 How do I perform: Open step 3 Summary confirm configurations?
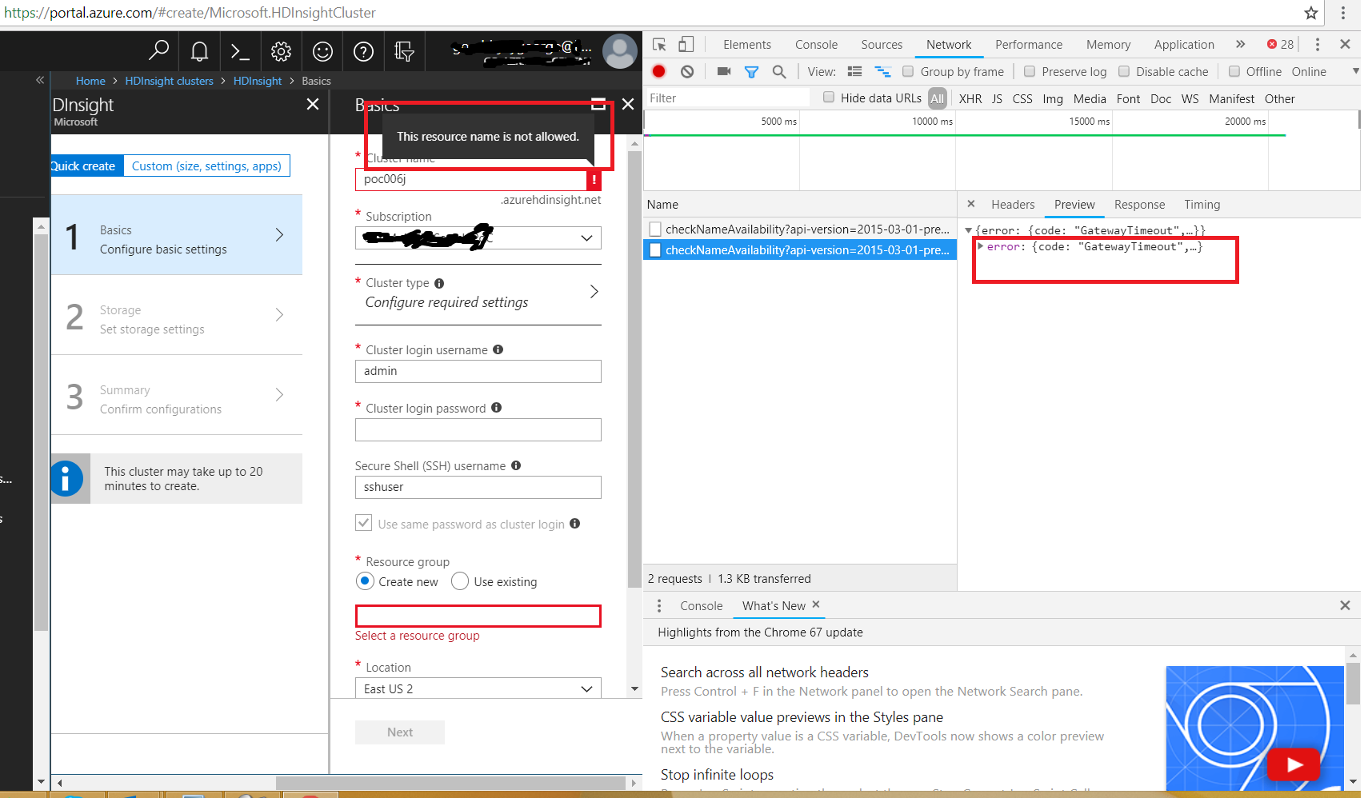tap(177, 395)
